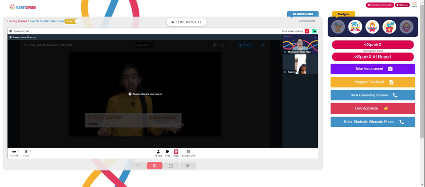Open the hamburger menu
The height and width of the screenshot is (187, 425).
click(414, 5)
